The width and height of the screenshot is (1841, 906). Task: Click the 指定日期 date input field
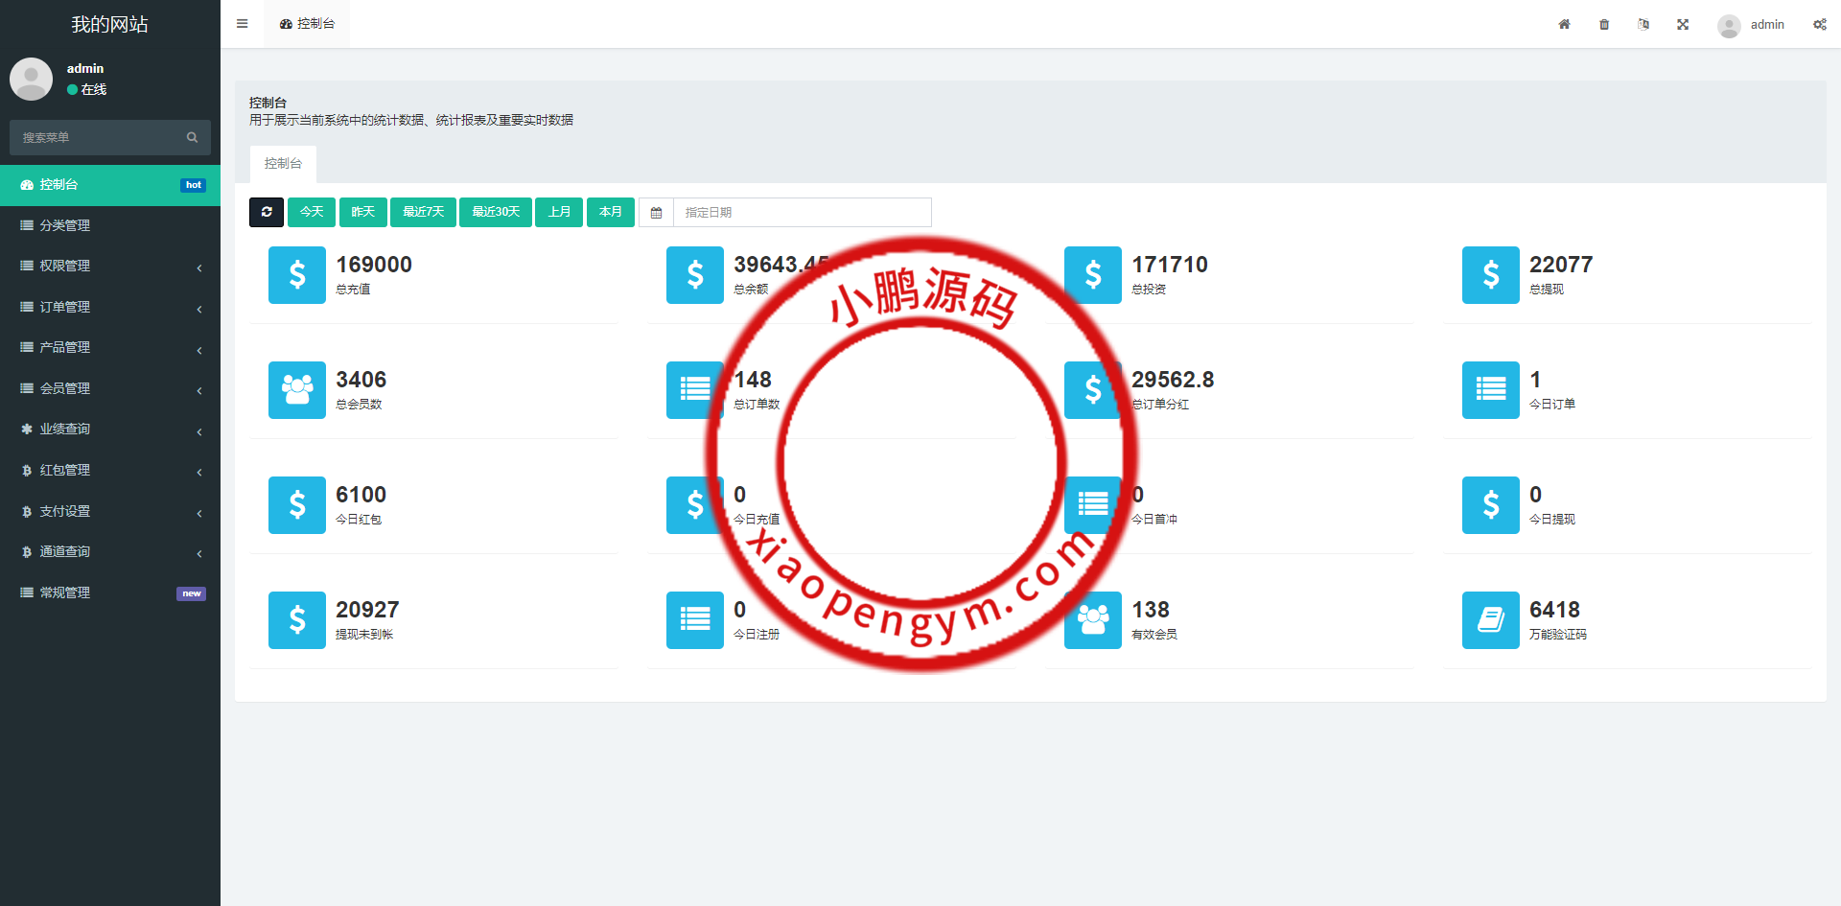pyautogui.click(x=802, y=212)
